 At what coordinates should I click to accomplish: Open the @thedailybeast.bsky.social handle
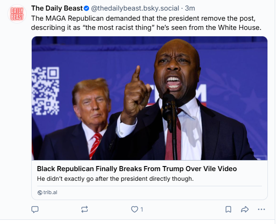[x=135, y=8]
